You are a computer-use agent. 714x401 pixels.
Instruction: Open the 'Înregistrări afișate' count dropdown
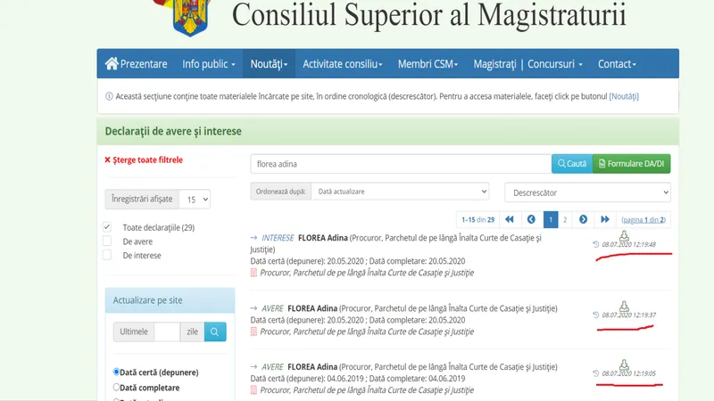194,200
